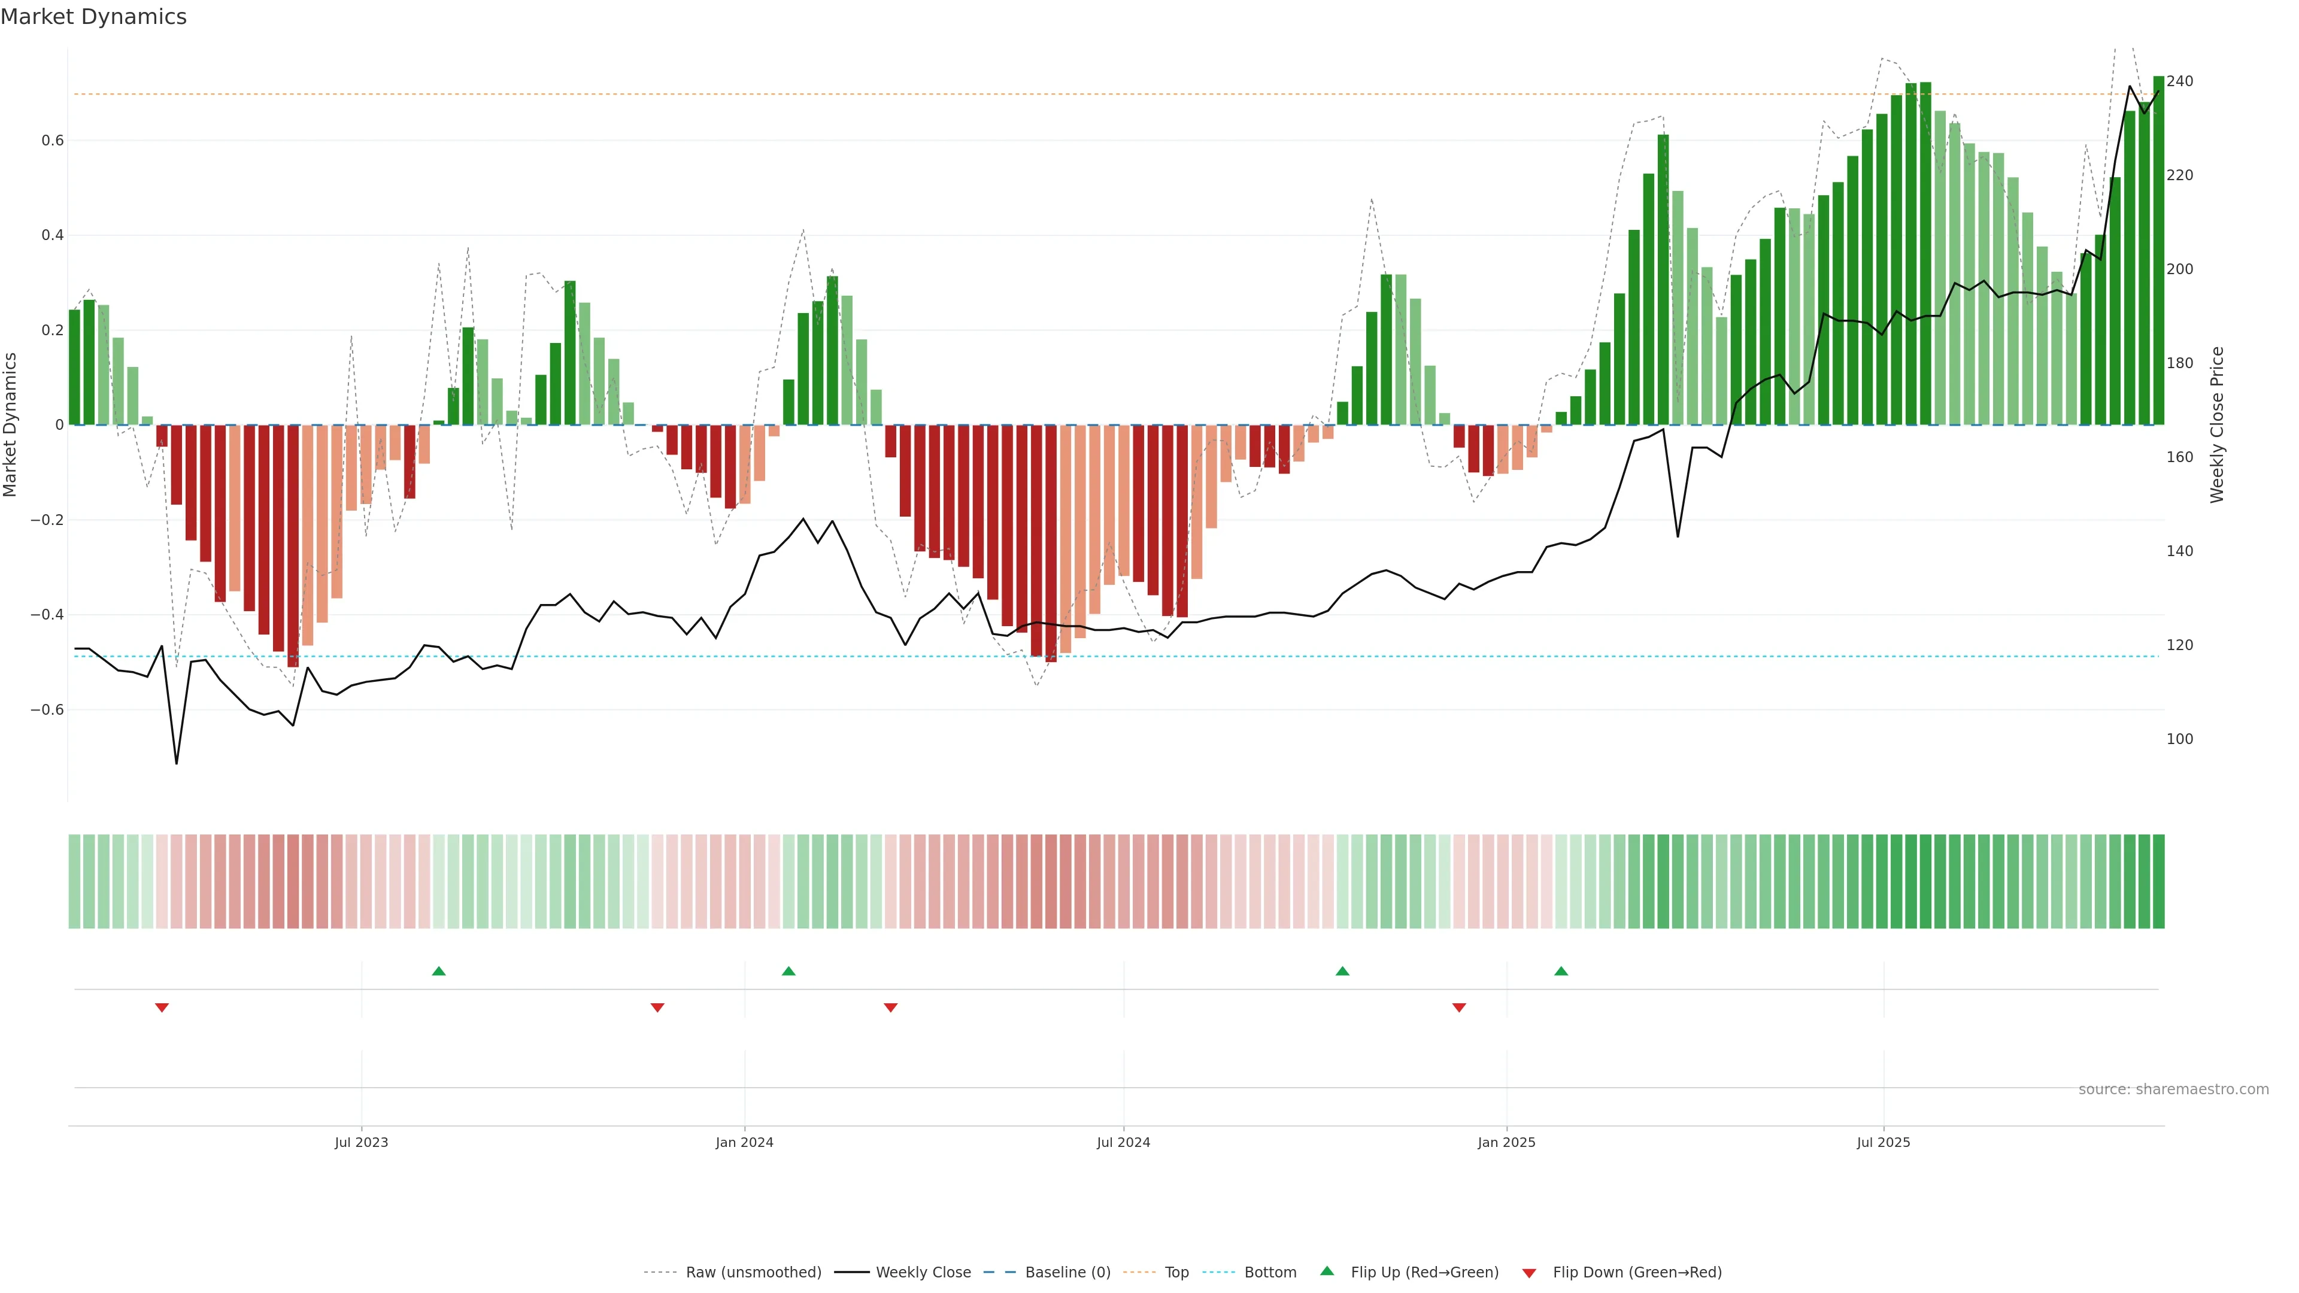Click the Flip Up legend triangle icon

coord(1327,1271)
